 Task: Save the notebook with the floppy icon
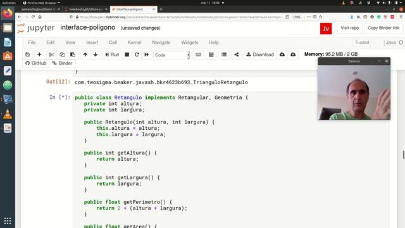click(27, 54)
